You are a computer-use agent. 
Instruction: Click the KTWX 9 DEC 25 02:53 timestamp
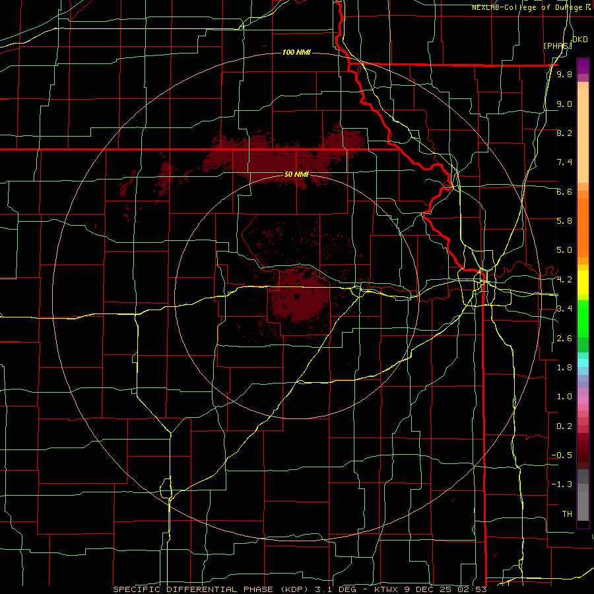point(430,589)
